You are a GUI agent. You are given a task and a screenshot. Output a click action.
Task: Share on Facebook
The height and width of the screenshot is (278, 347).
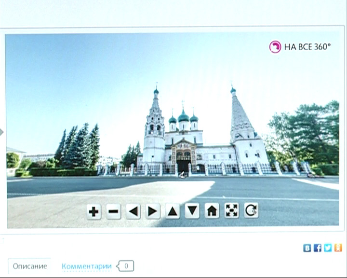coord(318,248)
